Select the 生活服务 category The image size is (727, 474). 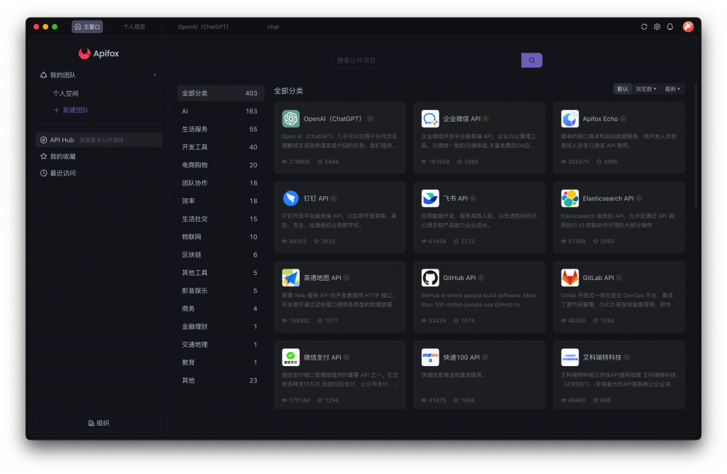pos(221,129)
